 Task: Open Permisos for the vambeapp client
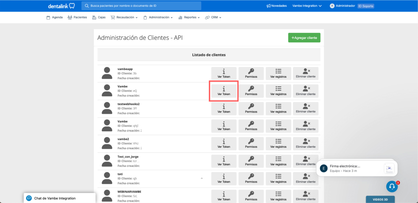tap(251, 74)
